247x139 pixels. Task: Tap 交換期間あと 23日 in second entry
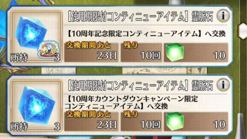(91, 121)
